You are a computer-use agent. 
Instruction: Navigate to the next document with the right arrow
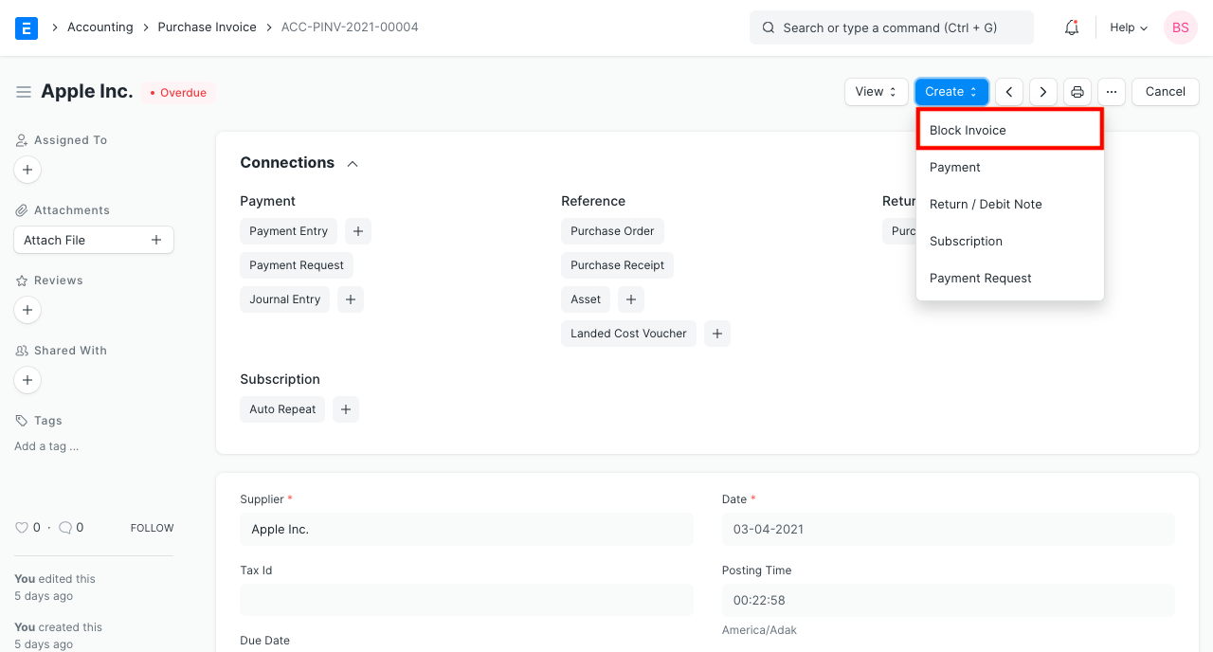(x=1042, y=91)
